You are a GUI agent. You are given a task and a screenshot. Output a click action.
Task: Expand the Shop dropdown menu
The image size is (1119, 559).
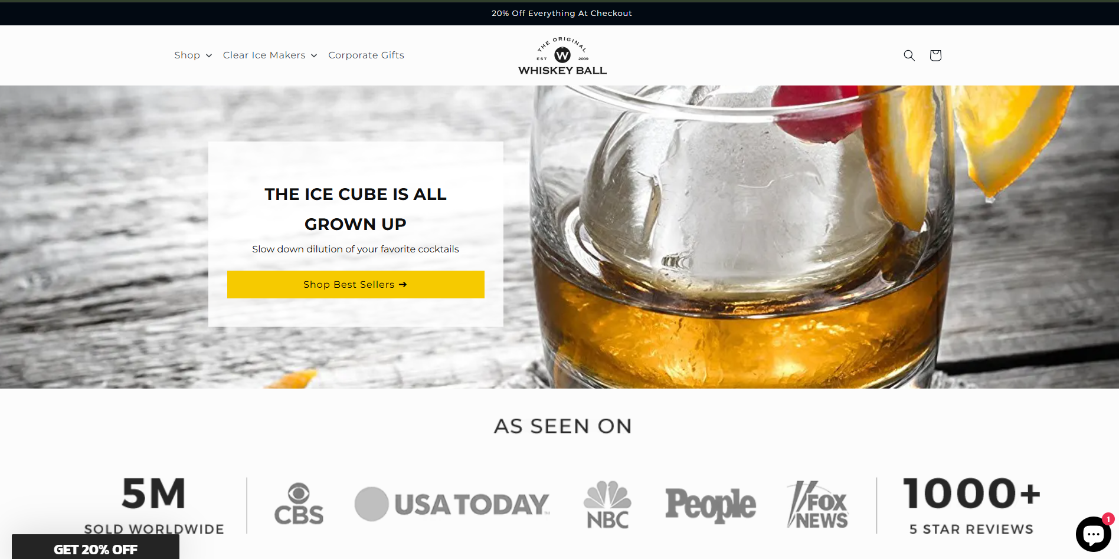coord(193,55)
